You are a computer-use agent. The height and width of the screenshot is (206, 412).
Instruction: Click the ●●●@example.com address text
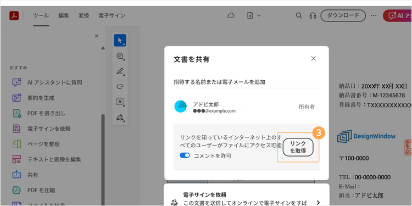point(214,111)
